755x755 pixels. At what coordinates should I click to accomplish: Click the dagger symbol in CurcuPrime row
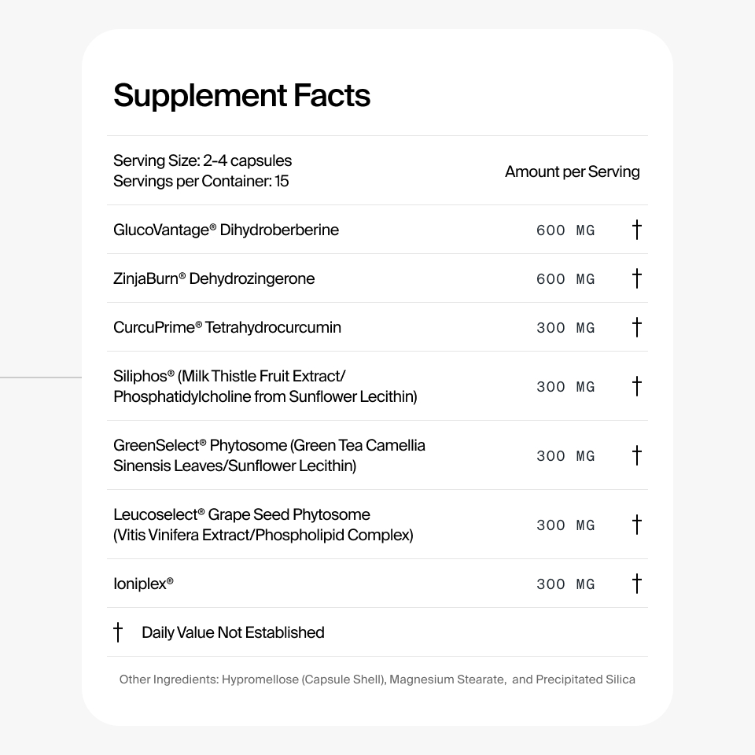(636, 327)
